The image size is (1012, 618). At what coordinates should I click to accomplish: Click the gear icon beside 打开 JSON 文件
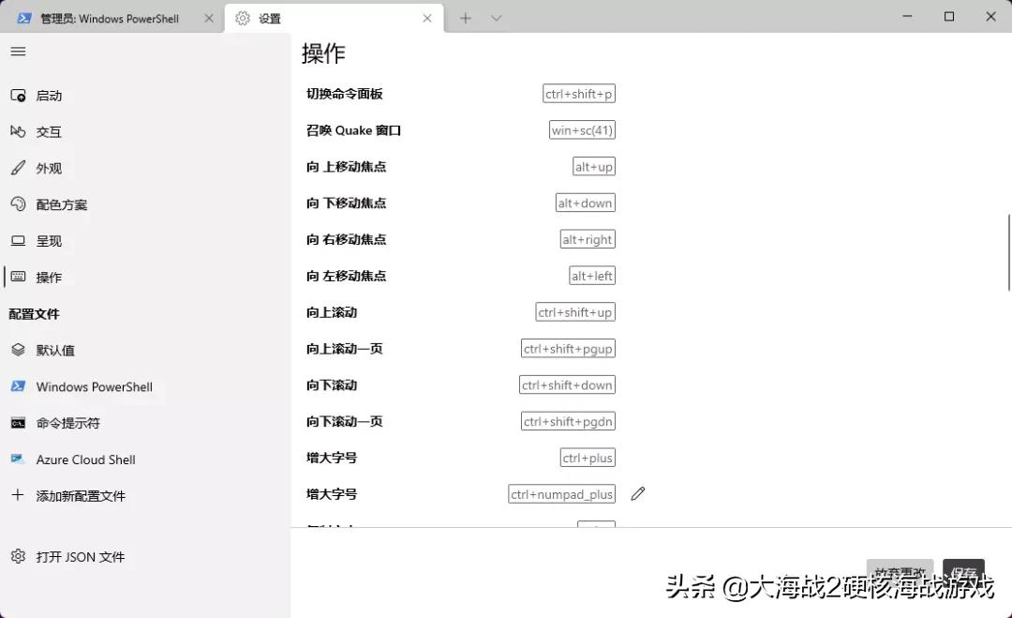18,556
